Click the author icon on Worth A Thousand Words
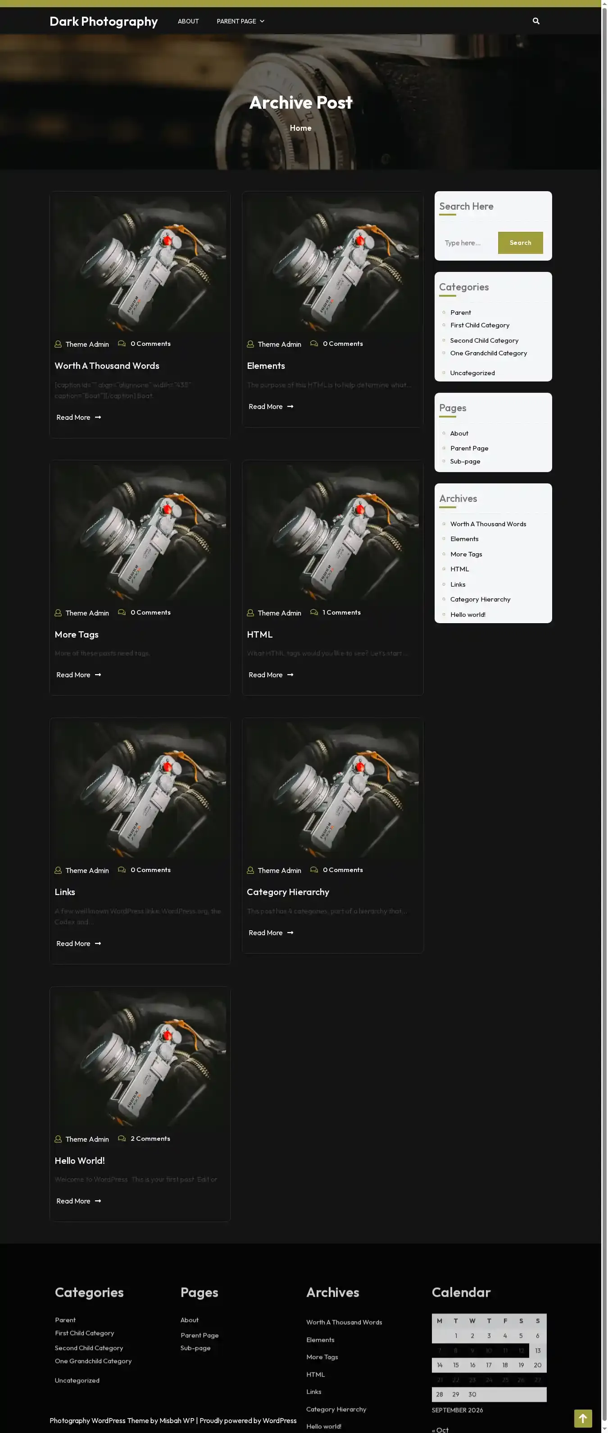The width and height of the screenshot is (608, 1433). 58,344
